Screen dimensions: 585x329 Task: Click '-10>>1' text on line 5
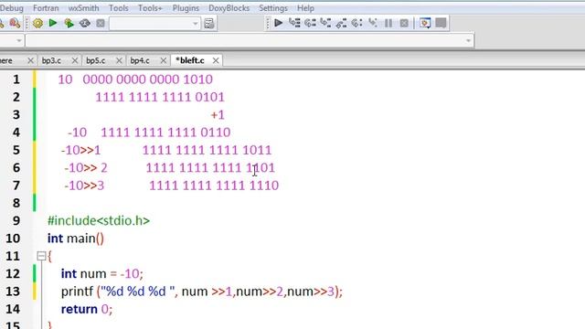pos(81,150)
